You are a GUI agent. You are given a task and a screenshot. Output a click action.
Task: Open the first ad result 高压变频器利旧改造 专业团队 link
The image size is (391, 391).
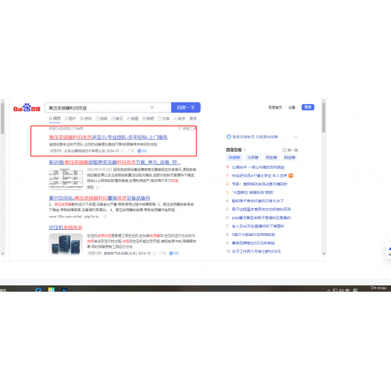108,138
